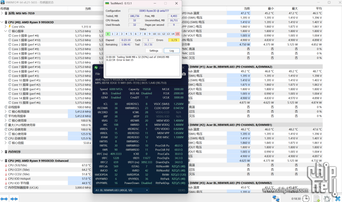Click the Log button in TestMem5
Screen dimensions: 342x202
click(172, 50)
